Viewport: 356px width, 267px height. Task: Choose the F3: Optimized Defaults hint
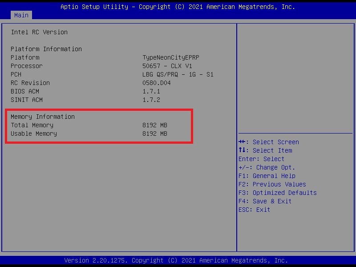278,193
